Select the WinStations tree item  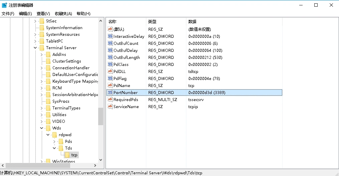(63, 161)
